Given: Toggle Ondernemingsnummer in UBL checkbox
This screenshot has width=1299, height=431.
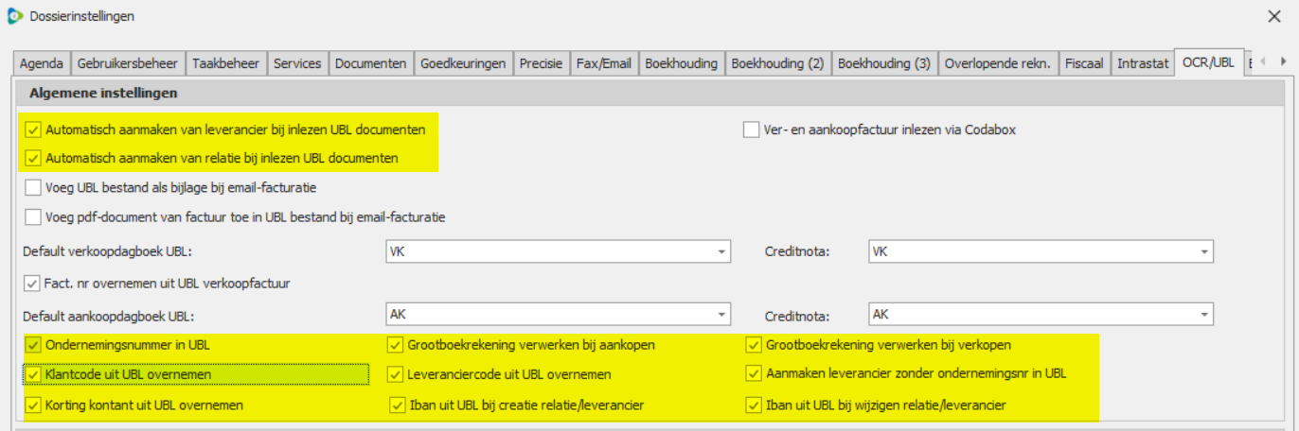Looking at the screenshot, I should [34, 345].
